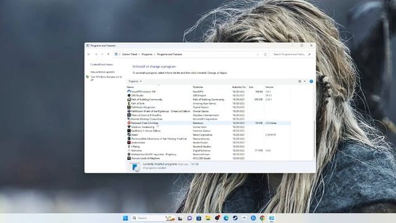The width and height of the screenshot is (396, 223).
Task: Click the Games Farm publisher cell
Action: tap(200, 127)
